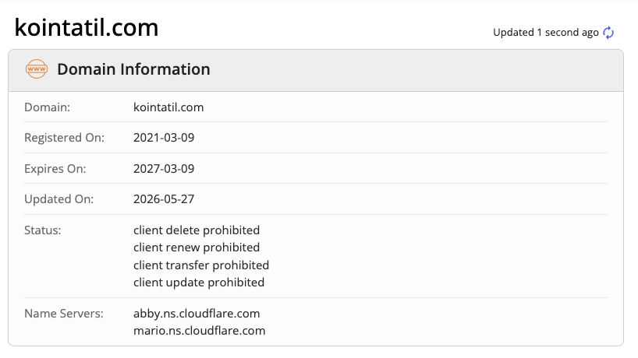Screen dimensions: 638x358
Task: Click the Updated On date 2026-05-27
Action: click(x=164, y=199)
